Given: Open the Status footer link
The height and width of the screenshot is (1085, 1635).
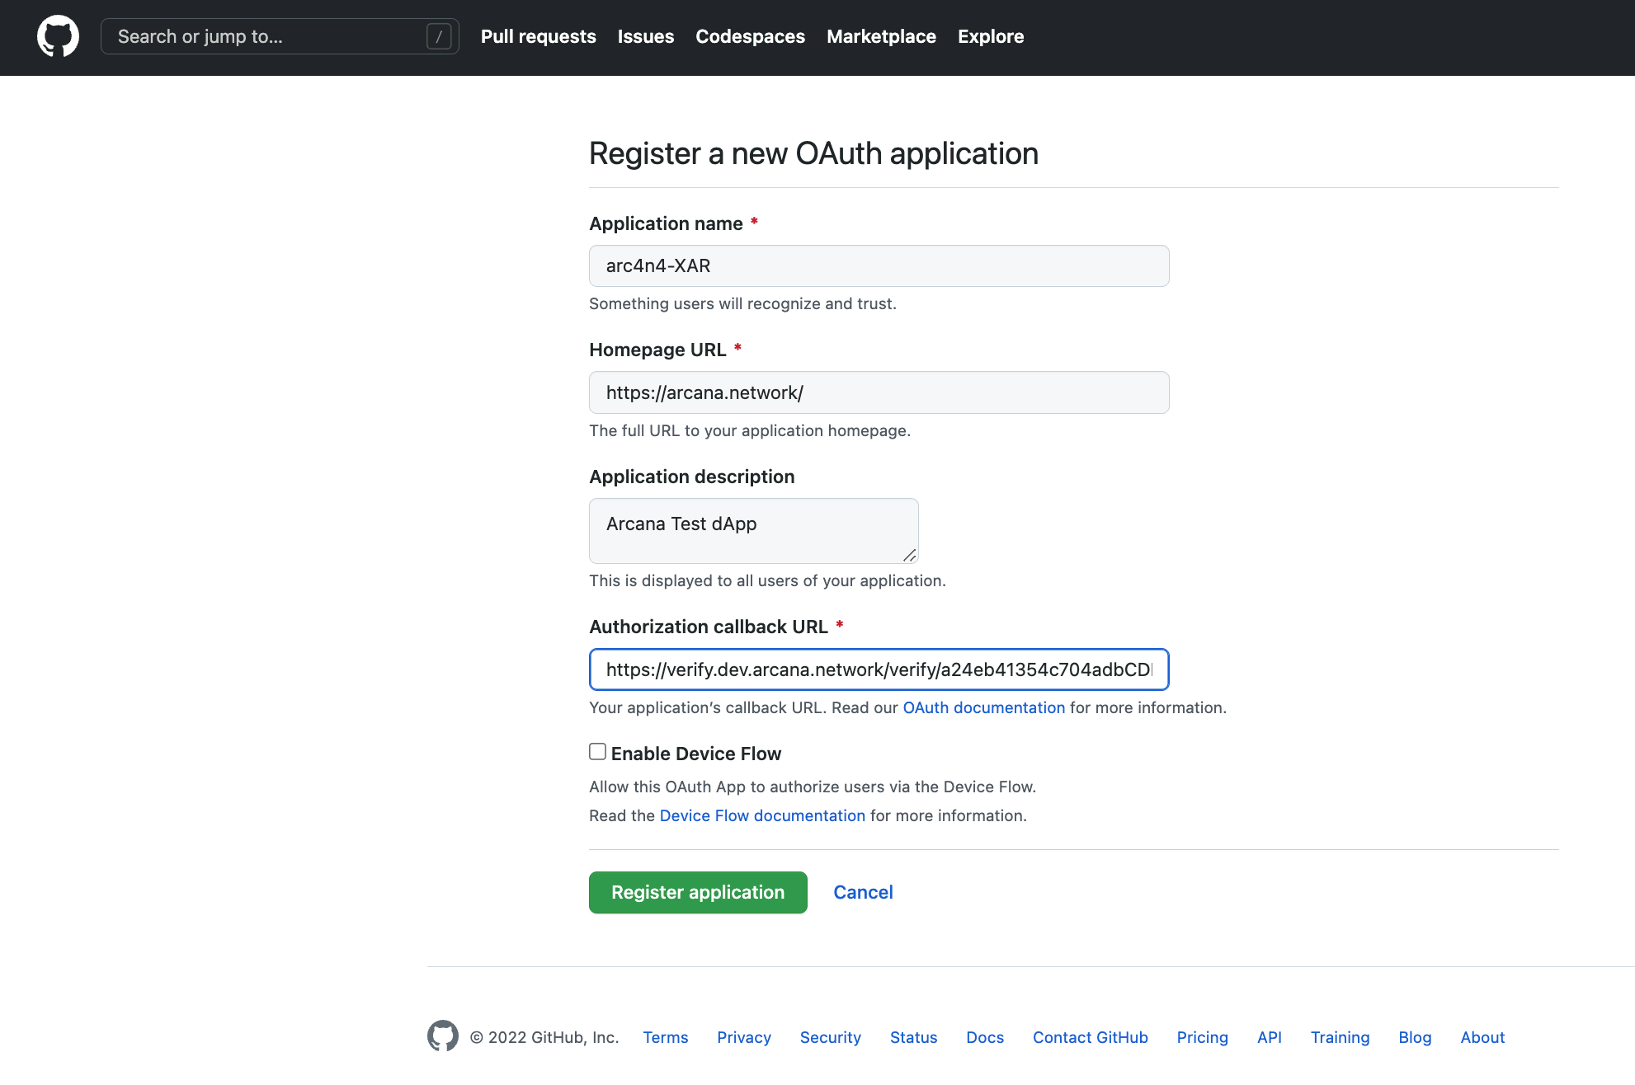Looking at the screenshot, I should click(x=913, y=1037).
